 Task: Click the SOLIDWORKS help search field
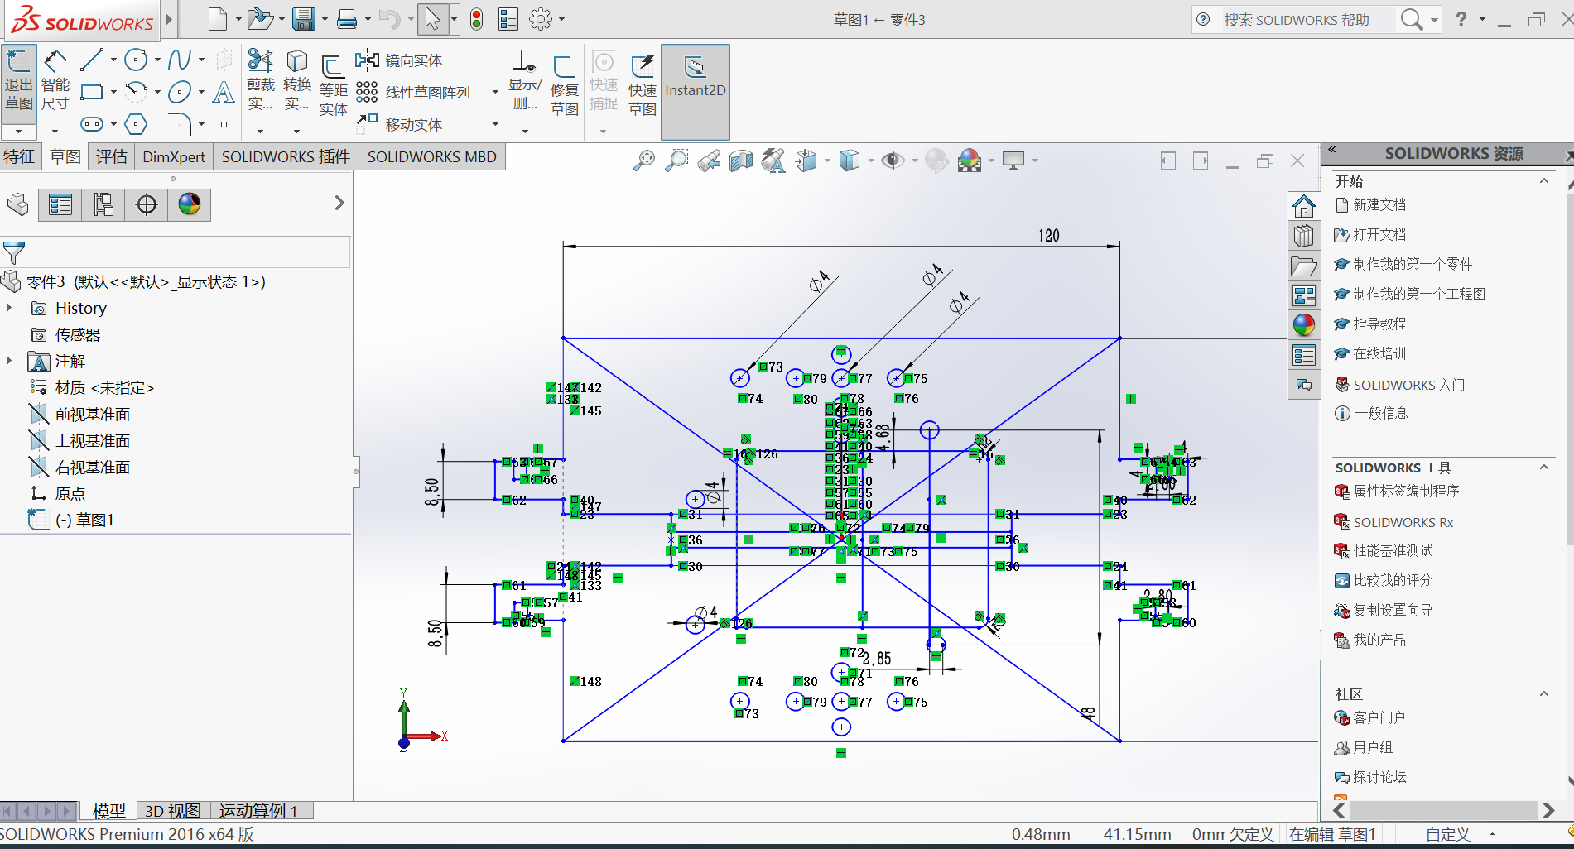pyautogui.click(x=1307, y=19)
